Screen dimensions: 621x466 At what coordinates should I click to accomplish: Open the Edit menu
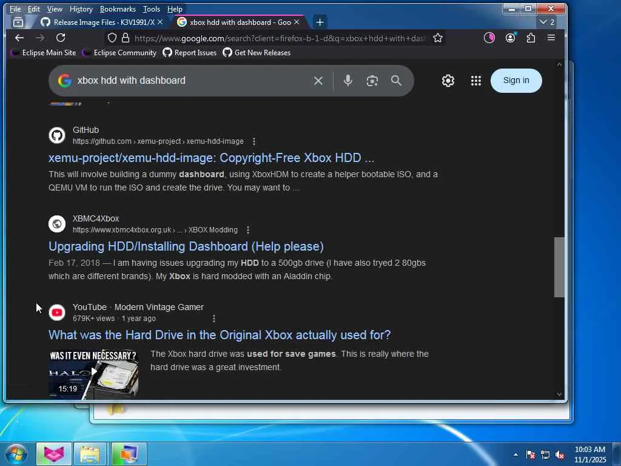pos(34,8)
